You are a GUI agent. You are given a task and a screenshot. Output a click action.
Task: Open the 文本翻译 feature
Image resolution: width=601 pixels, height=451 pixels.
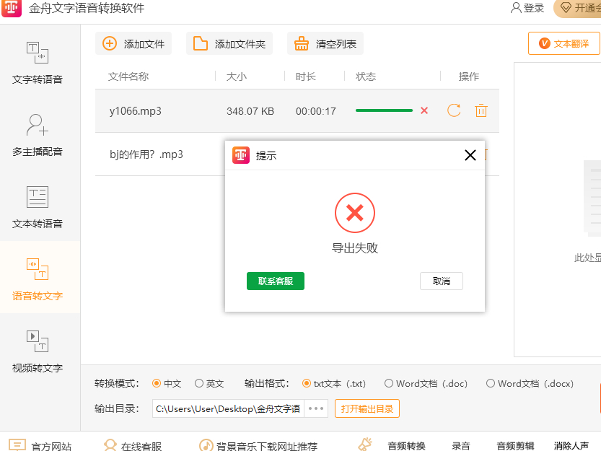point(563,44)
